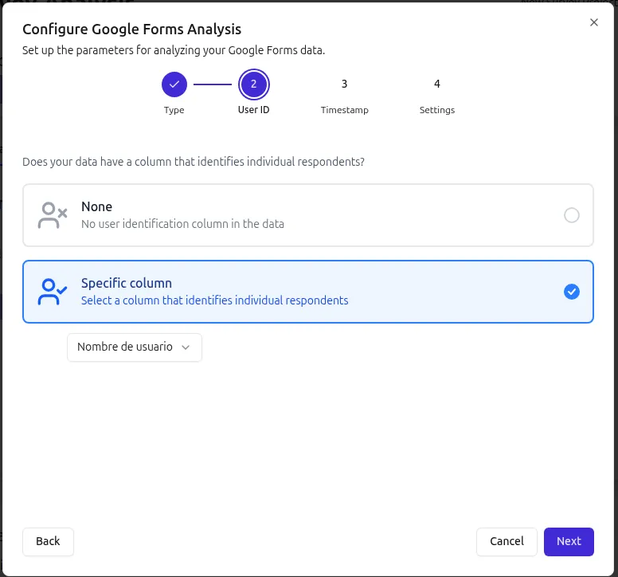Go back with the Back button
Viewport: 618px width, 577px height.
pyautogui.click(x=48, y=541)
